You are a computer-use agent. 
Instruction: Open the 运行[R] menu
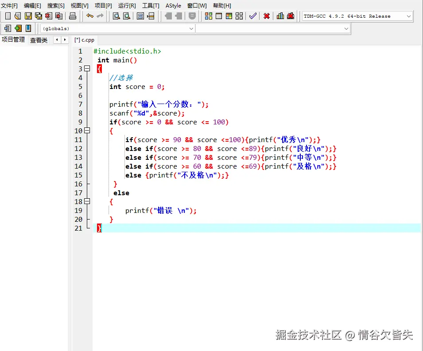tap(127, 6)
